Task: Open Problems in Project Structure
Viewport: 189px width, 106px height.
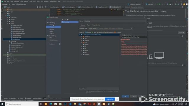Action: click(52, 44)
